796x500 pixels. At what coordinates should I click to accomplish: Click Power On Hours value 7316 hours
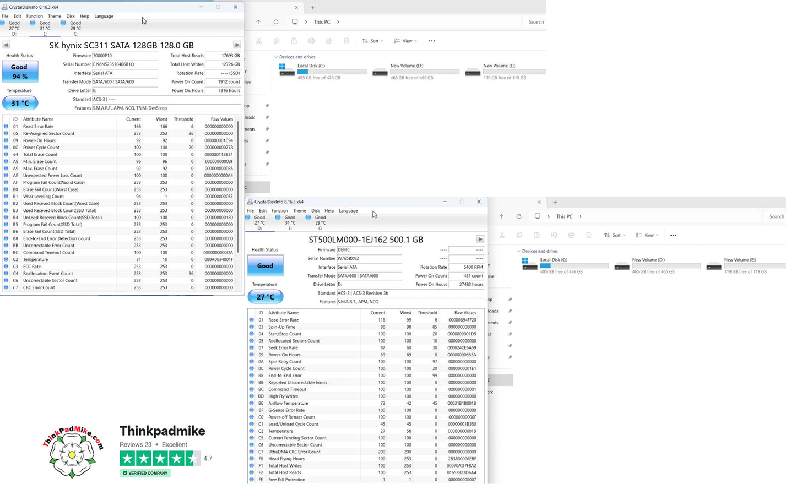tap(223, 91)
